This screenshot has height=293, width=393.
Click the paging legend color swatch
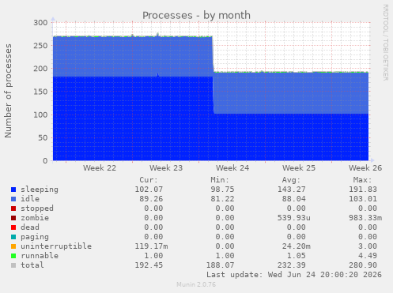(13, 237)
